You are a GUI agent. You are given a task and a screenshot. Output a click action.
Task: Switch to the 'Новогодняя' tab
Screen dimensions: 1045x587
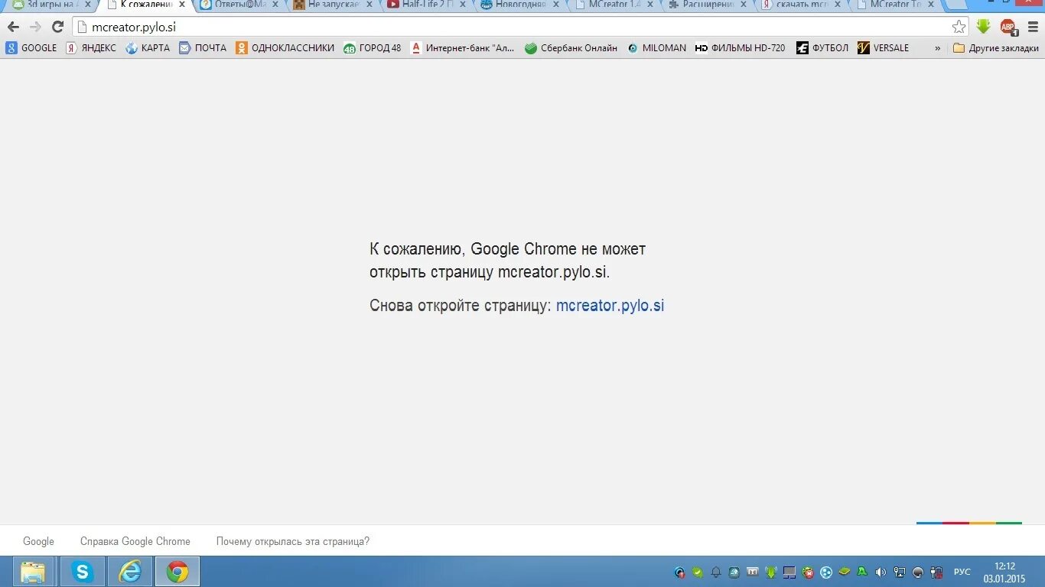pyautogui.click(x=520, y=5)
